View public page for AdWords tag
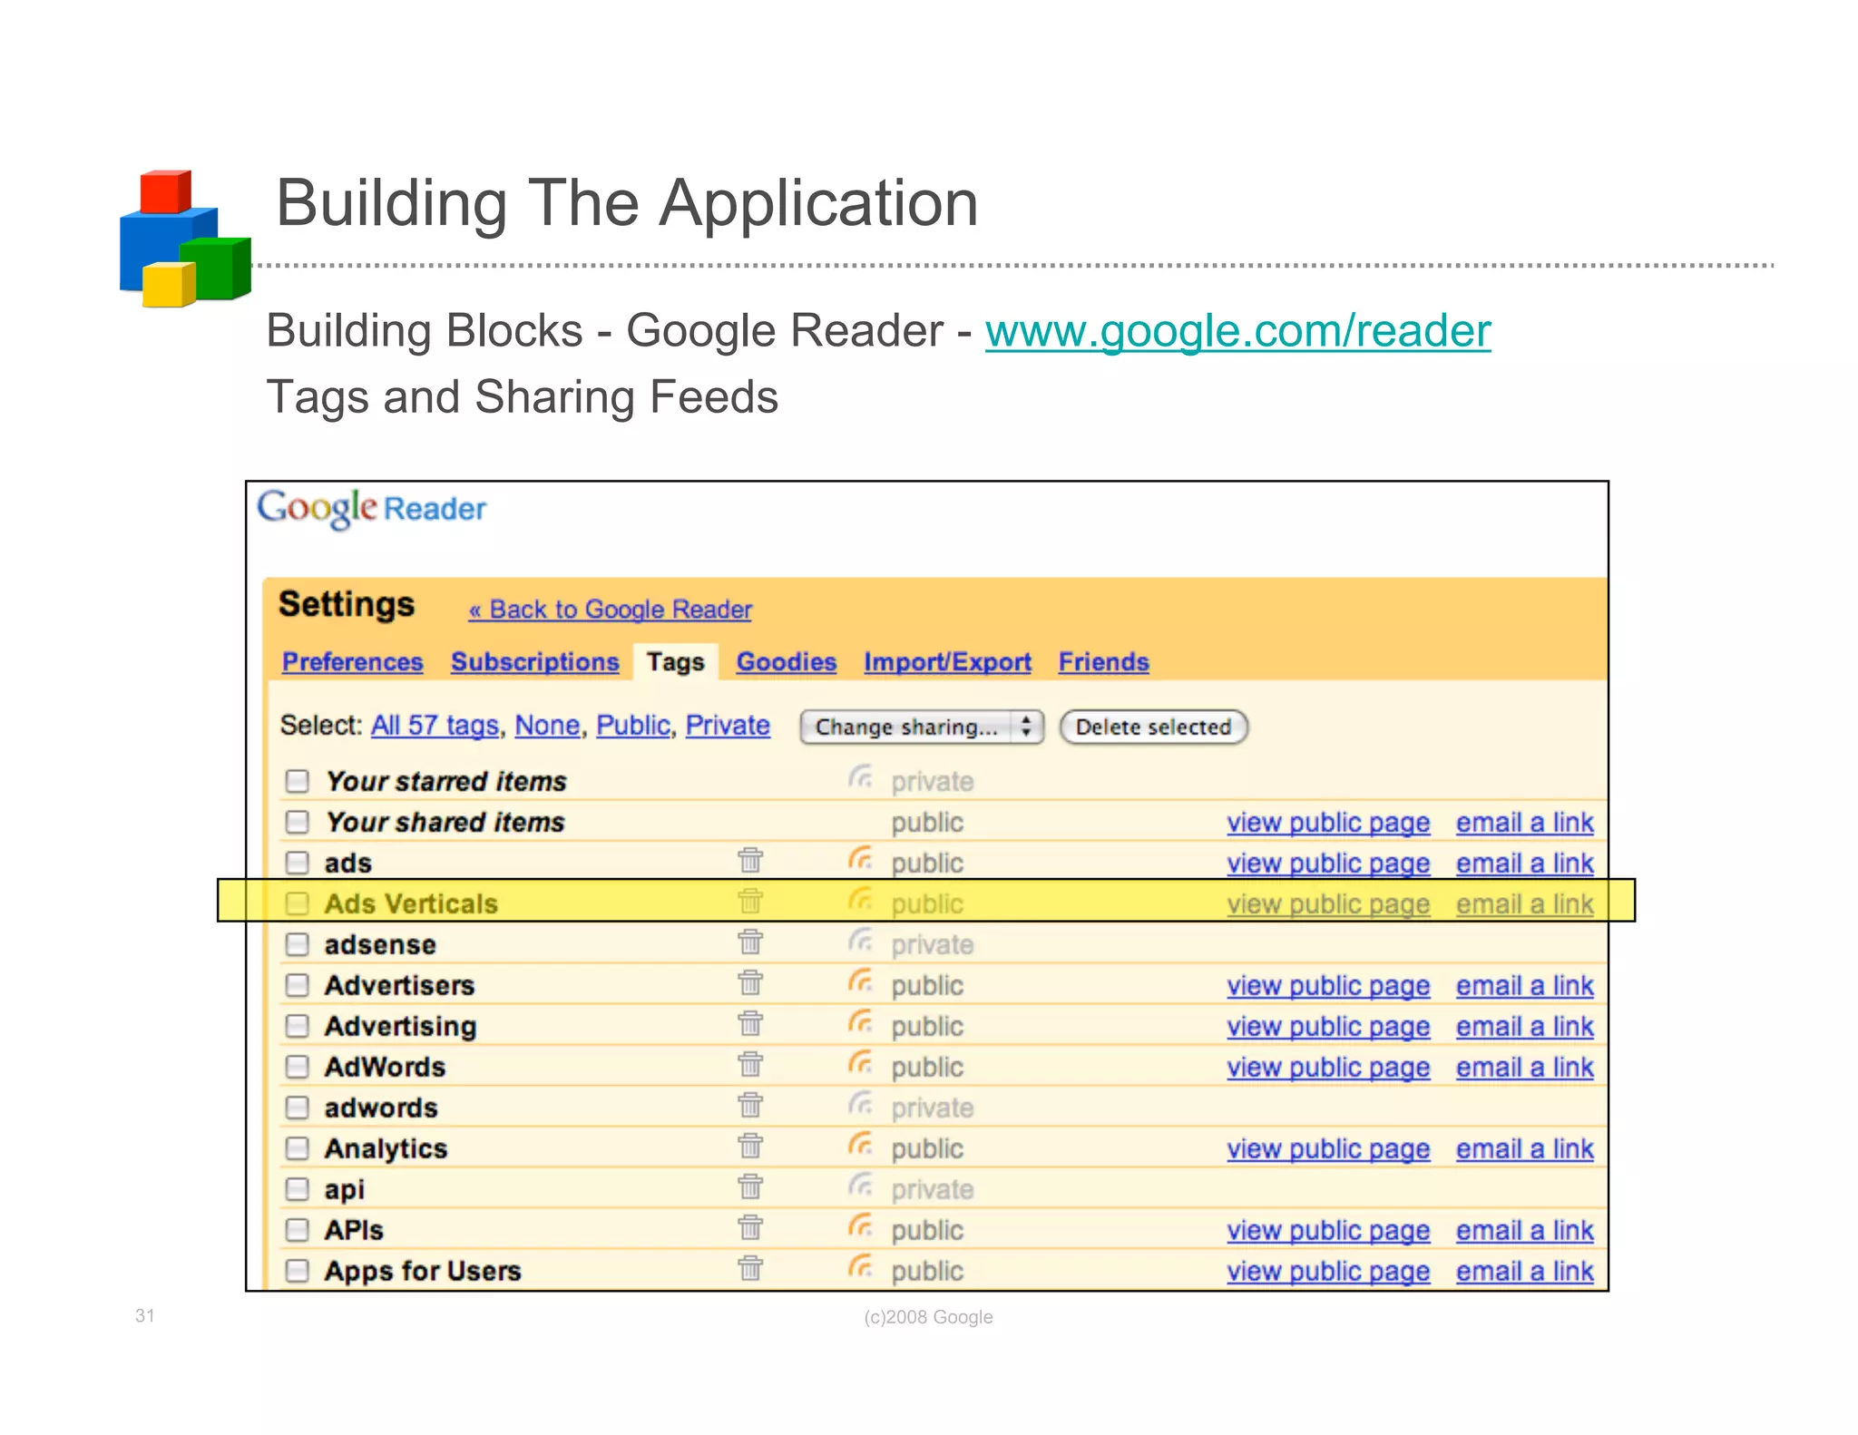Viewport: 1858px width, 1435px height. click(x=1328, y=1068)
